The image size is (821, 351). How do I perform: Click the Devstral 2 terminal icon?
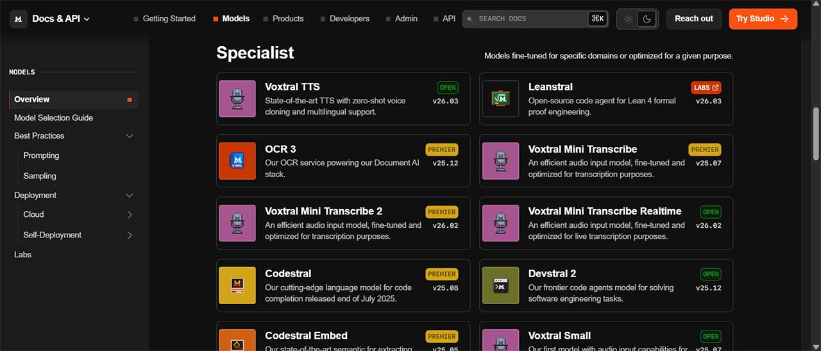(x=500, y=286)
